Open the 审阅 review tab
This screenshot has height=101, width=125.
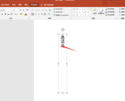[14, 5]
